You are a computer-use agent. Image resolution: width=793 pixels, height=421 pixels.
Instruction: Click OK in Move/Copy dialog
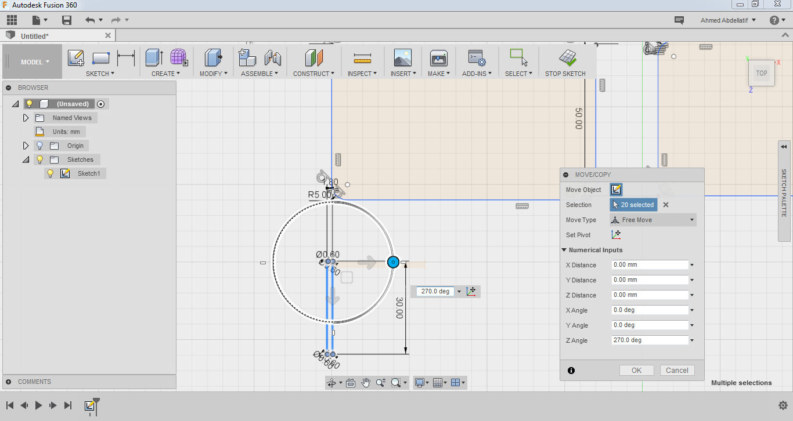pos(637,370)
